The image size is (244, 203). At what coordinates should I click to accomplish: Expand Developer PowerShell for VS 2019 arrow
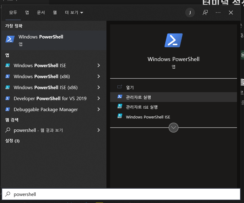(99, 99)
